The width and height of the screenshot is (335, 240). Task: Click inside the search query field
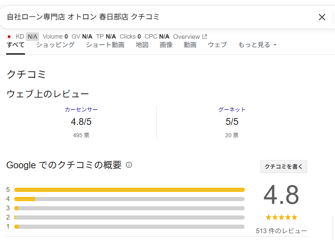(158, 17)
